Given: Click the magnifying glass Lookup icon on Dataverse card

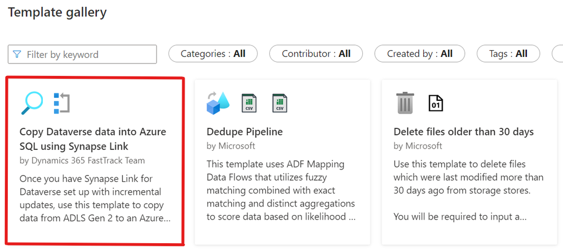Looking at the screenshot, I should click(x=32, y=103).
